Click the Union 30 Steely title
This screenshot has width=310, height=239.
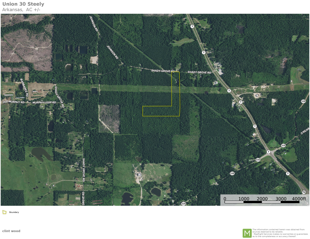point(23,4)
